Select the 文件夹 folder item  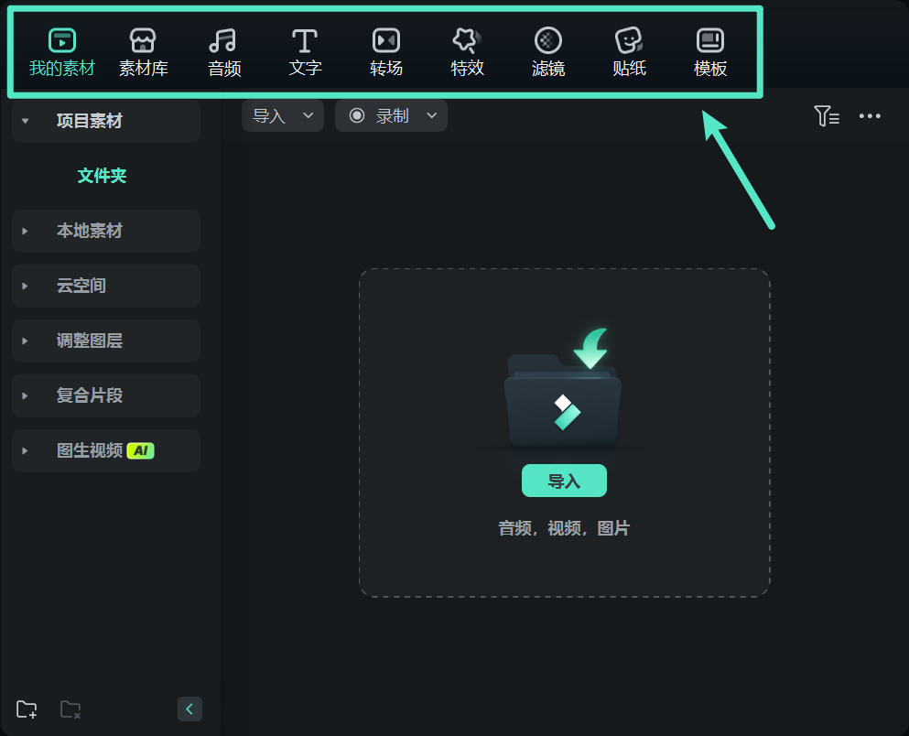pos(102,176)
